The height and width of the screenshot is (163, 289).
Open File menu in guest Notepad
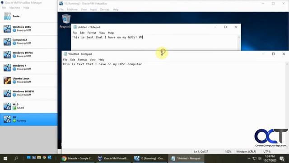coord(75,33)
